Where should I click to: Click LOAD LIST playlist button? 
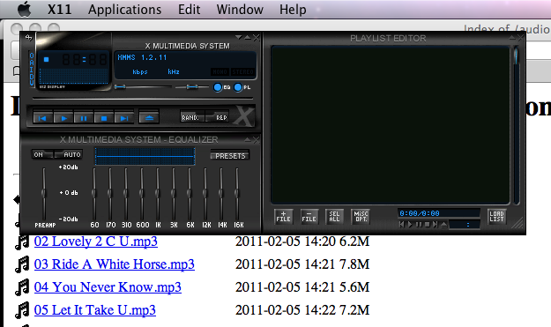[x=496, y=216]
